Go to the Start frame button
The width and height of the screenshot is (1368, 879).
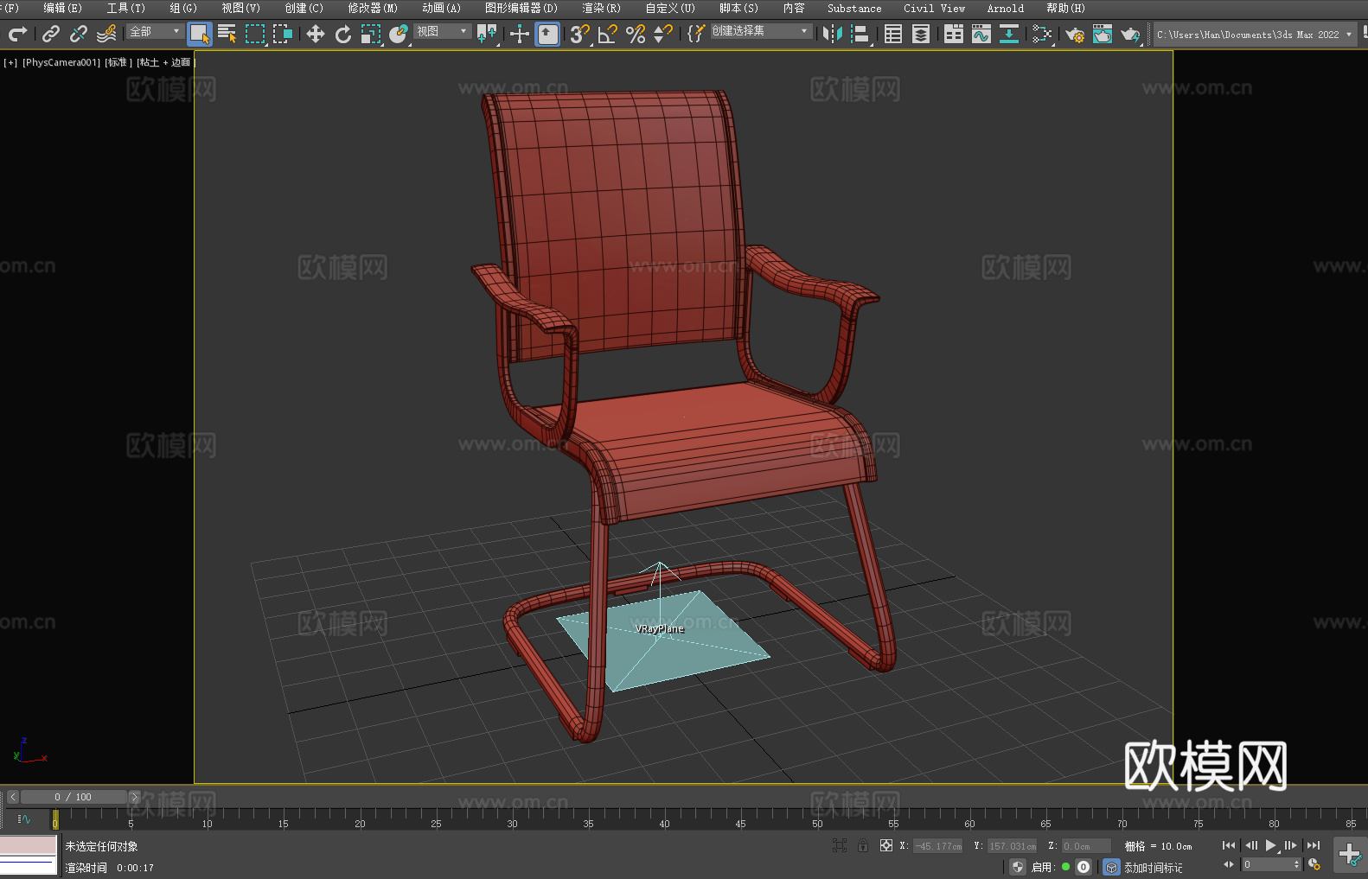[x=1229, y=845]
